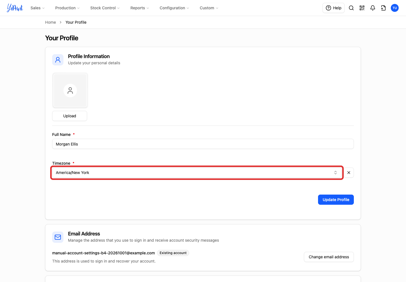Click the email manual-account-settings-b4-20261001@example.com
406x282 pixels.
[x=103, y=253]
